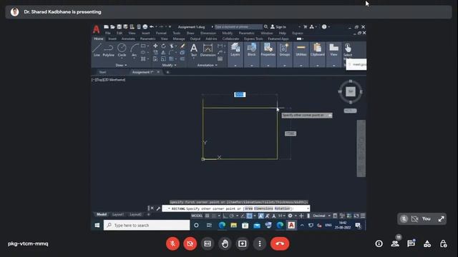Open the Utilities panel button
The width and height of the screenshot is (458, 257).
pyautogui.click(x=301, y=49)
